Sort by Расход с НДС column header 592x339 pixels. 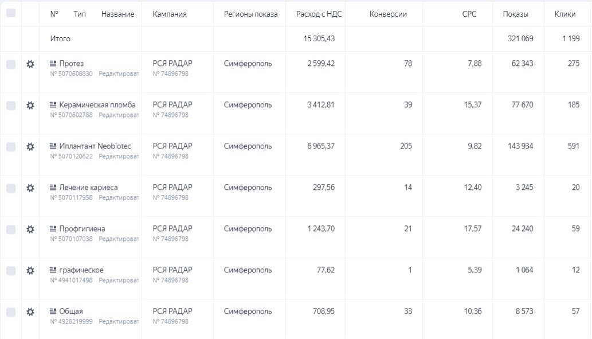click(x=319, y=14)
